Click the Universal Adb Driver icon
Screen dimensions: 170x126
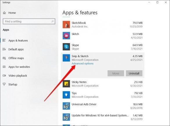(66, 106)
